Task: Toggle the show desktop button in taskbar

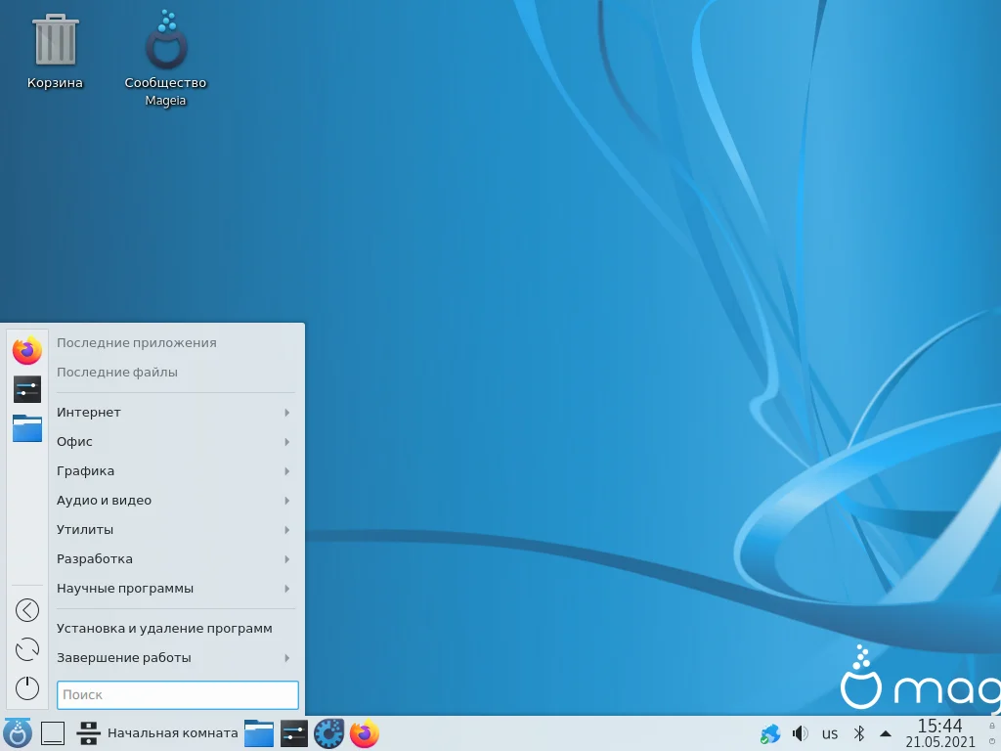Action: point(53,733)
